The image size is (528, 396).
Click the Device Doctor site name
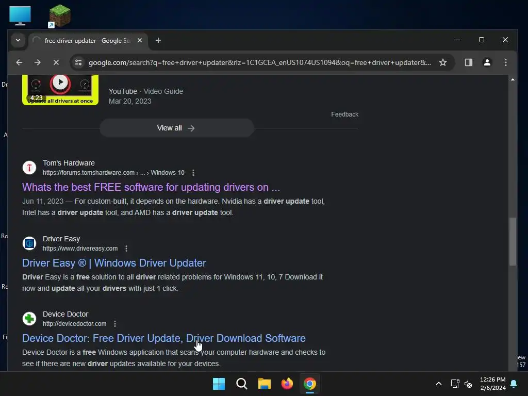point(65,314)
